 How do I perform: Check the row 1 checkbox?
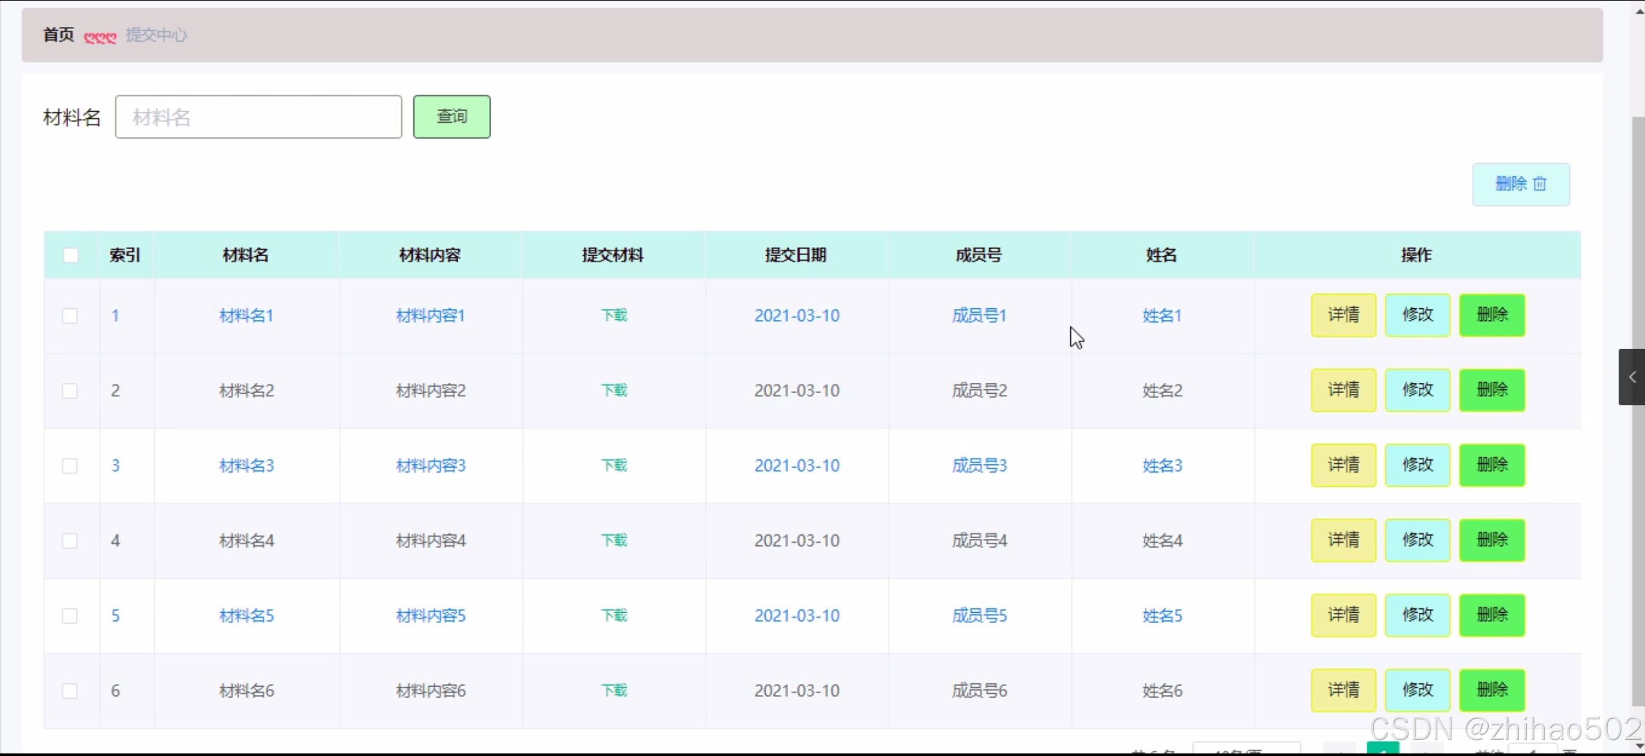click(69, 315)
